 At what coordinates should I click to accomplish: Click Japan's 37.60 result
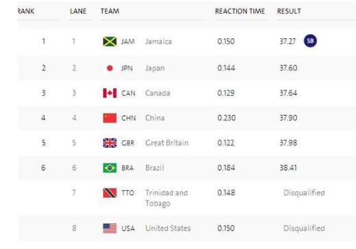[288, 68]
